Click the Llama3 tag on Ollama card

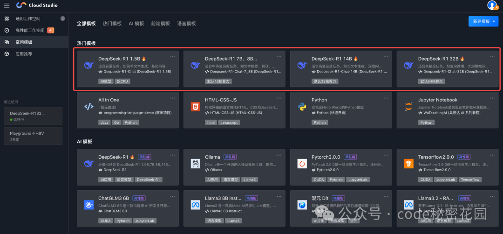250,180
